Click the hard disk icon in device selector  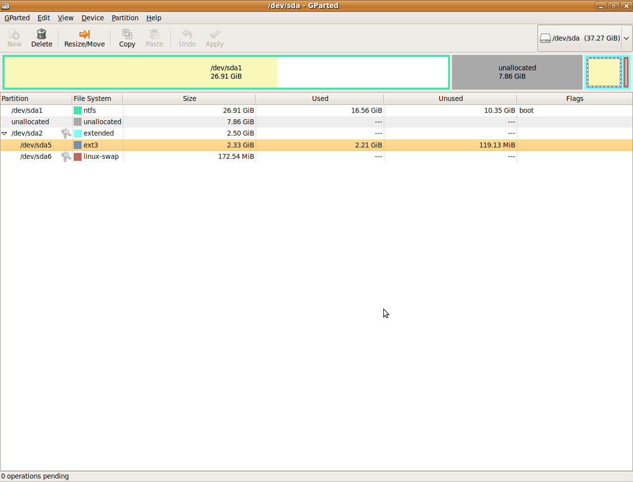[545, 38]
